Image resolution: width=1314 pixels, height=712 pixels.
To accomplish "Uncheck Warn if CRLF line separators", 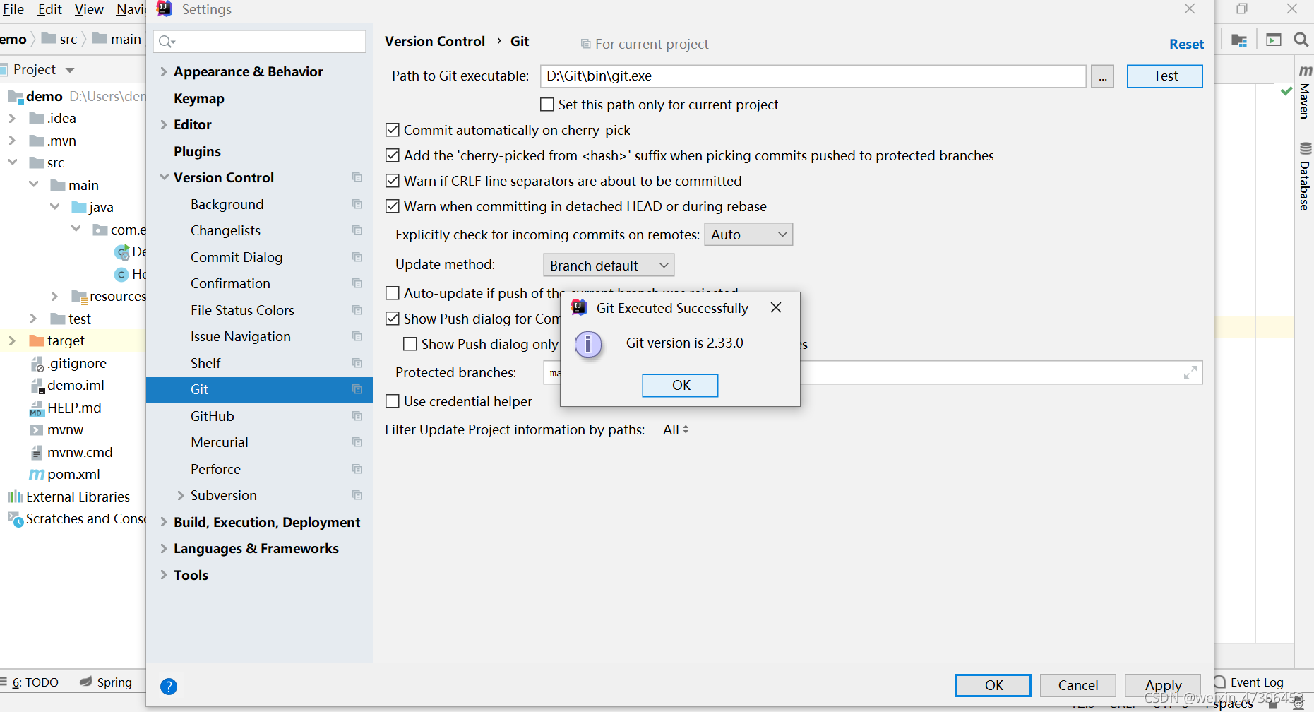I will (393, 181).
